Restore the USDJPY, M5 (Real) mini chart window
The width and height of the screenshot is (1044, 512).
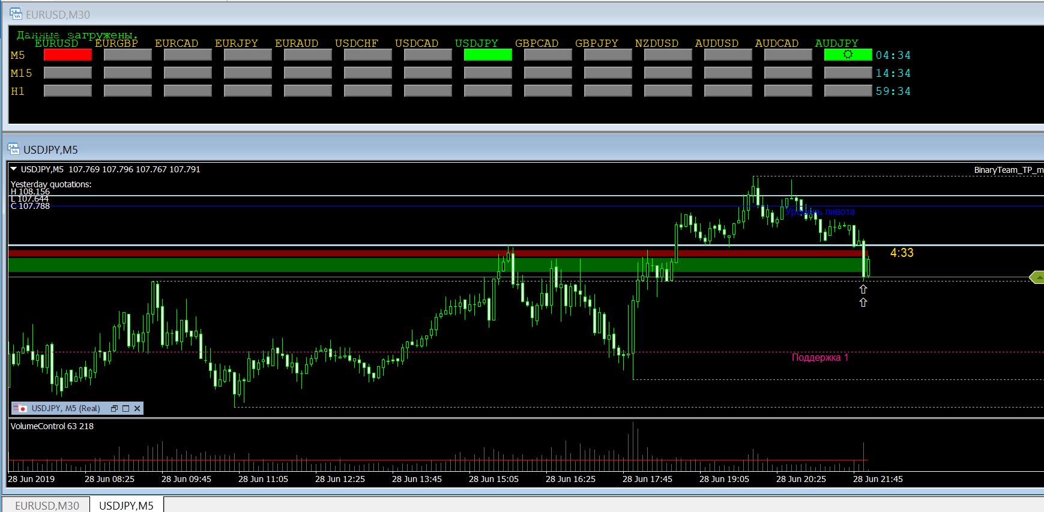pos(114,408)
